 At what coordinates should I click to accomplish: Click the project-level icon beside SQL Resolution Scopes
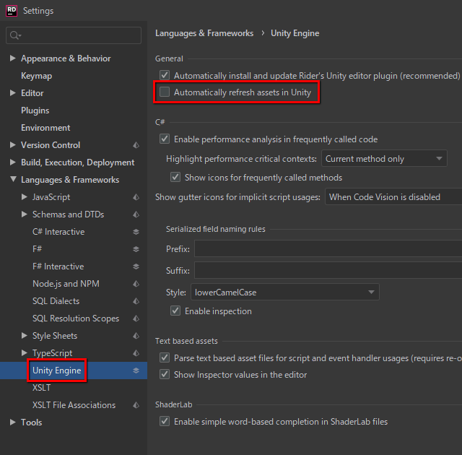(136, 318)
